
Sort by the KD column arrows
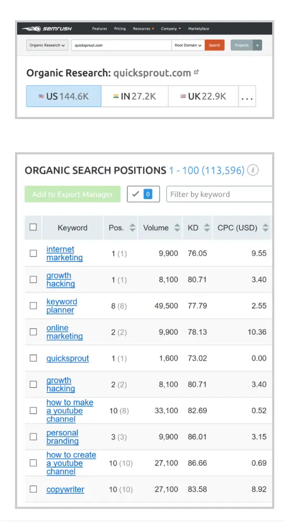207,228
